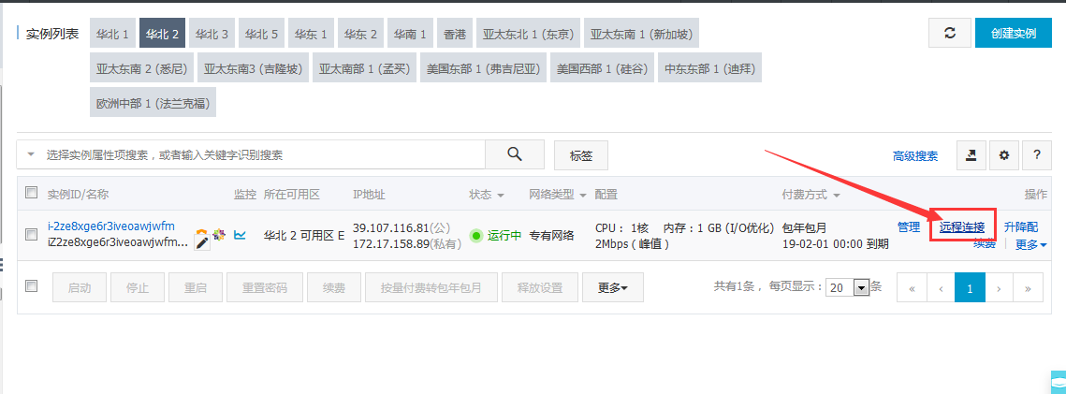Expand the 更多 button in bottom toolbar
This screenshot has width=1066, height=394.
pyautogui.click(x=612, y=287)
